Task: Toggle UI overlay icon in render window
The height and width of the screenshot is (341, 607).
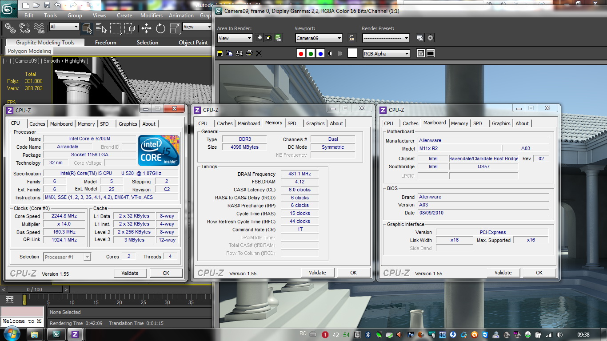Action: 420,54
